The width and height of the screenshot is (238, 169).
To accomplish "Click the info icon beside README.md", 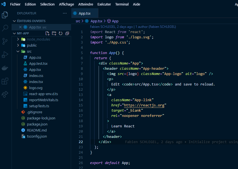I will [x=23, y=130].
